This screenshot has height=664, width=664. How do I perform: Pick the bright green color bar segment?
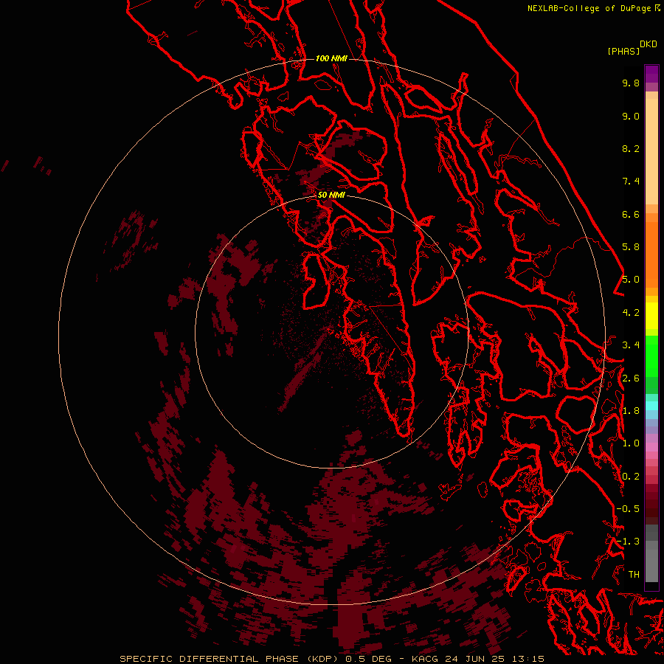point(651,356)
